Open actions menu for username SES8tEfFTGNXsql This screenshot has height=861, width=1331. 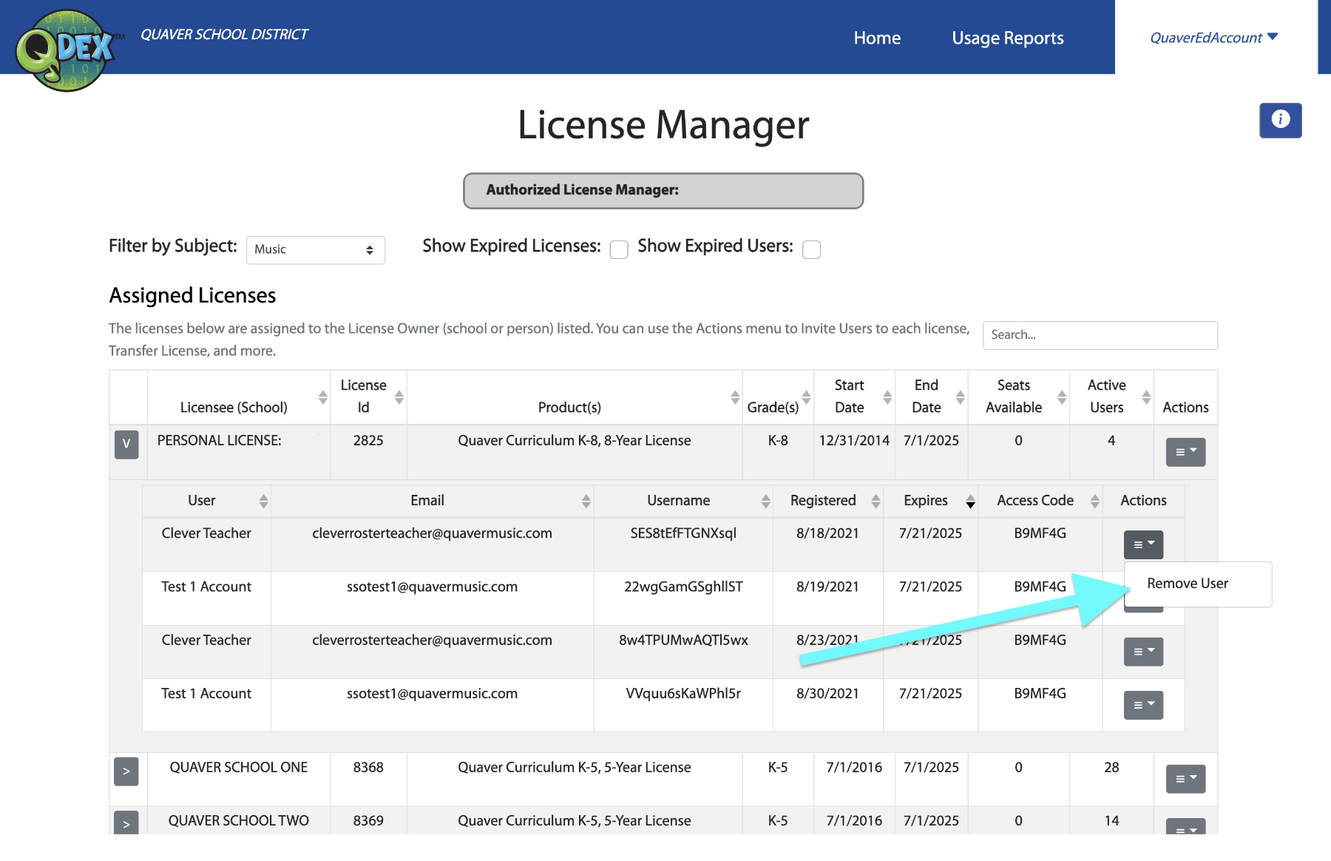[x=1143, y=544]
